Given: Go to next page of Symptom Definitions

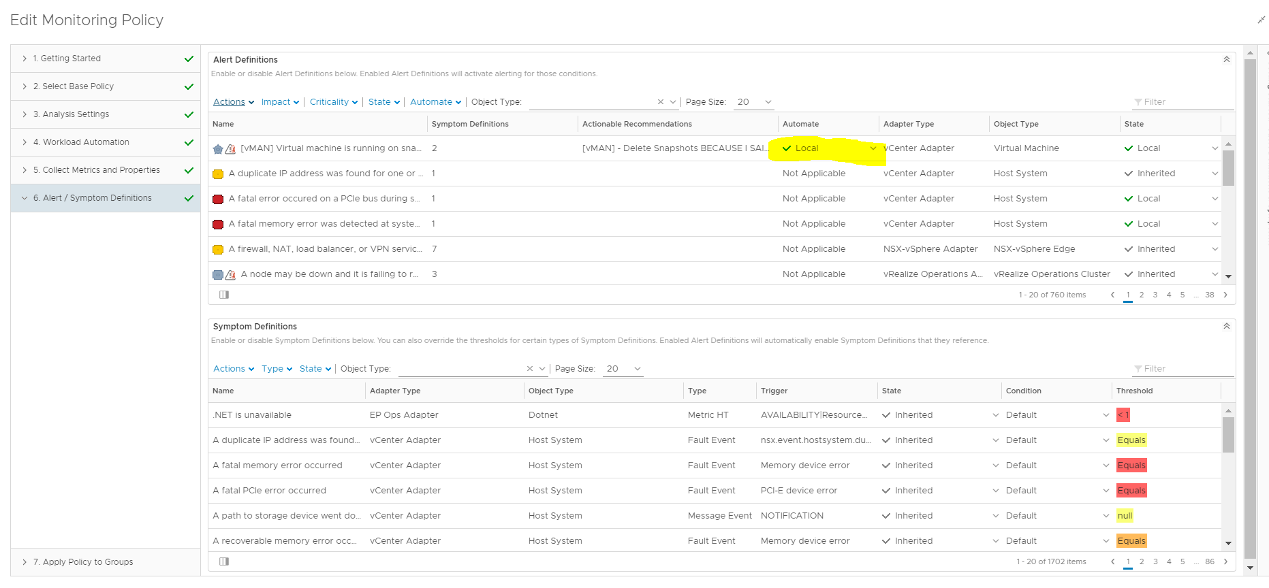Looking at the screenshot, I should 1225,561.
